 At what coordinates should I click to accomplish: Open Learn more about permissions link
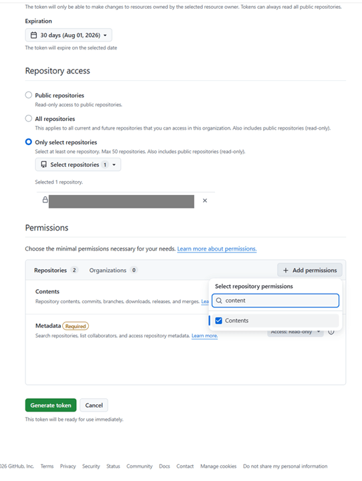pos(217,249)
